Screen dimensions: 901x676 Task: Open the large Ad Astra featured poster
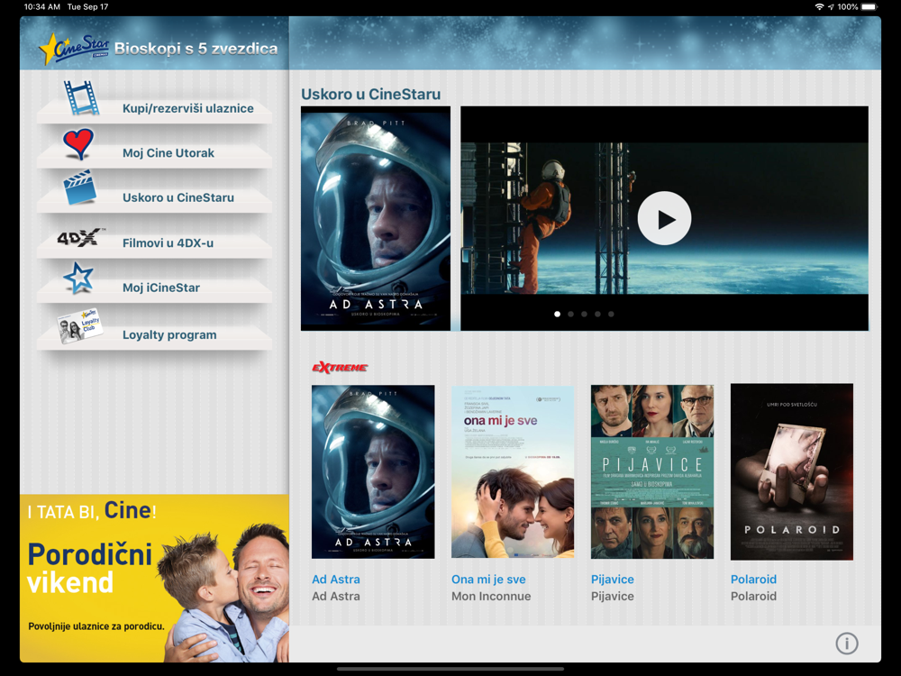(375, 218)
